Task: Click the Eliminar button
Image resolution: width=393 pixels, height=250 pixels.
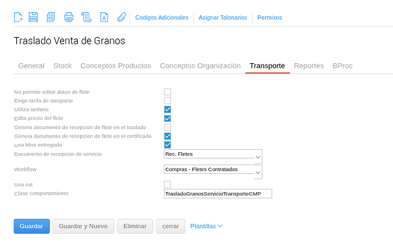Action: coord(135,227)
